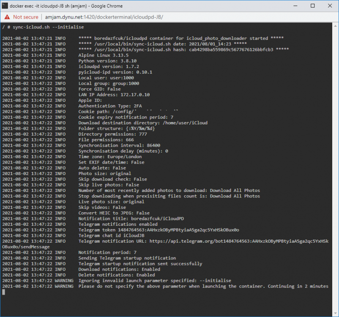This screenshot has height=317, width=339.
Task: Click the 'File permissions: 666' line
Action: 106,139
